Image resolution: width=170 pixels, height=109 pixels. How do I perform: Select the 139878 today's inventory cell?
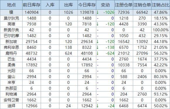(87, 12)
